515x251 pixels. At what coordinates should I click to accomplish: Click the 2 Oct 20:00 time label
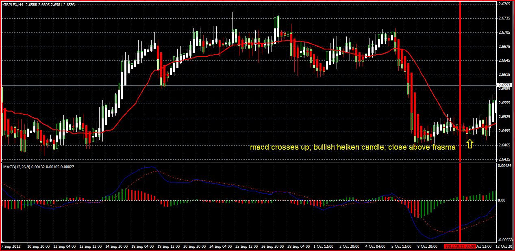pyautogui.click(x=350, y=246)
